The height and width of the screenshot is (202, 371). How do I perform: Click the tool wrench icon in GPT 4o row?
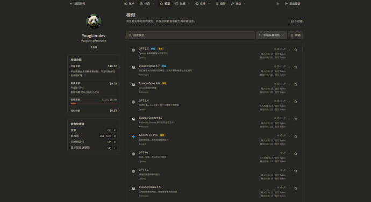pos(284,153)
